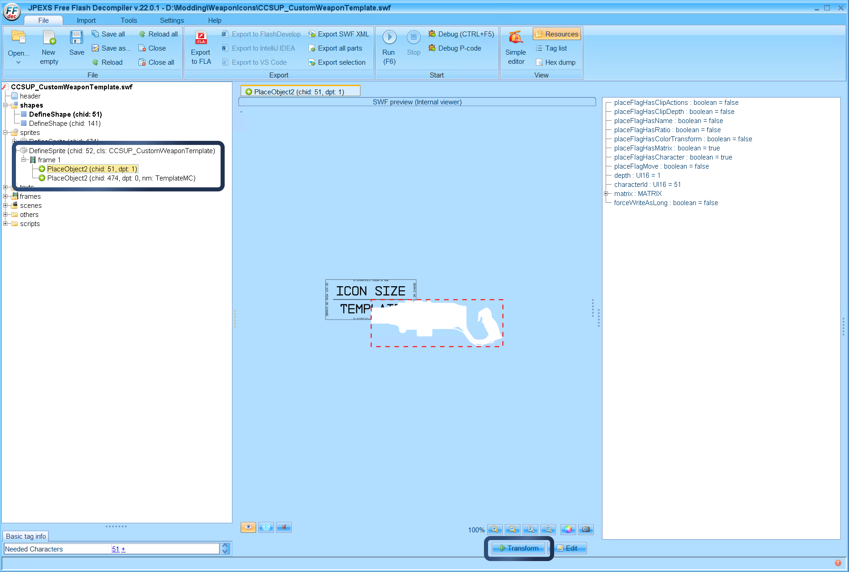Image resolution: width=849 pixels, height=572 pixels.
Task: Click the zoom in magnifier icon
Action: [494, 529]
